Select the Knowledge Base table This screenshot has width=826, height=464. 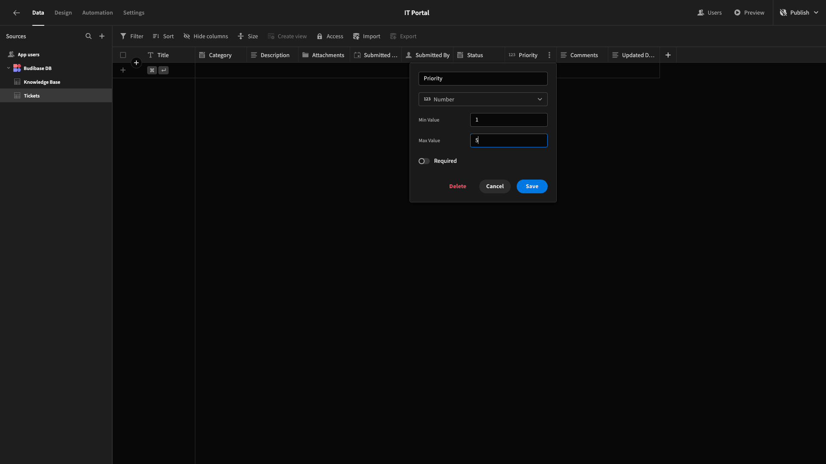click(x=56, y=82)
